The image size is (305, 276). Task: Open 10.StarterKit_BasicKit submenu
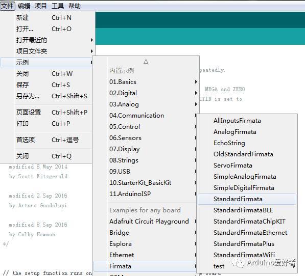(145, 183)
